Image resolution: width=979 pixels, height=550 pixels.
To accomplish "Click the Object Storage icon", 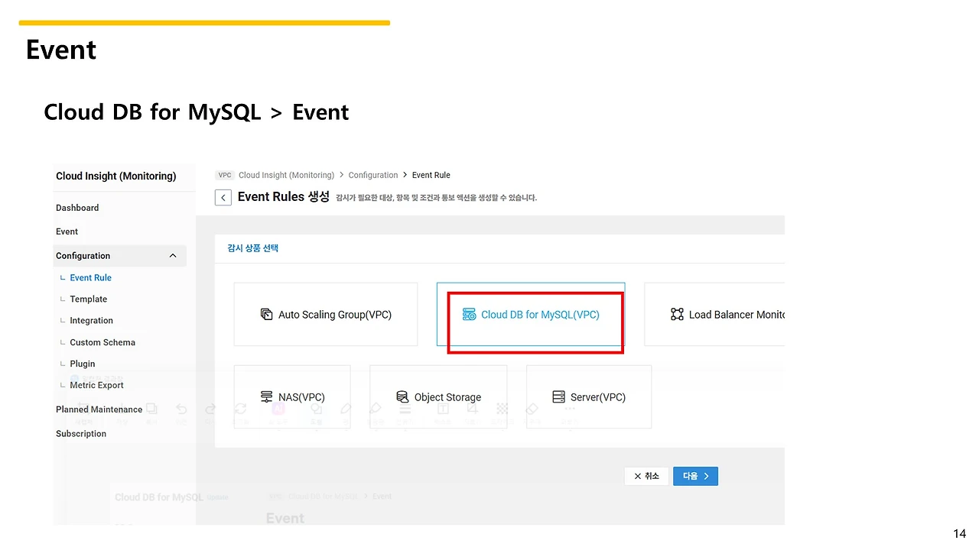I will 402,397.
